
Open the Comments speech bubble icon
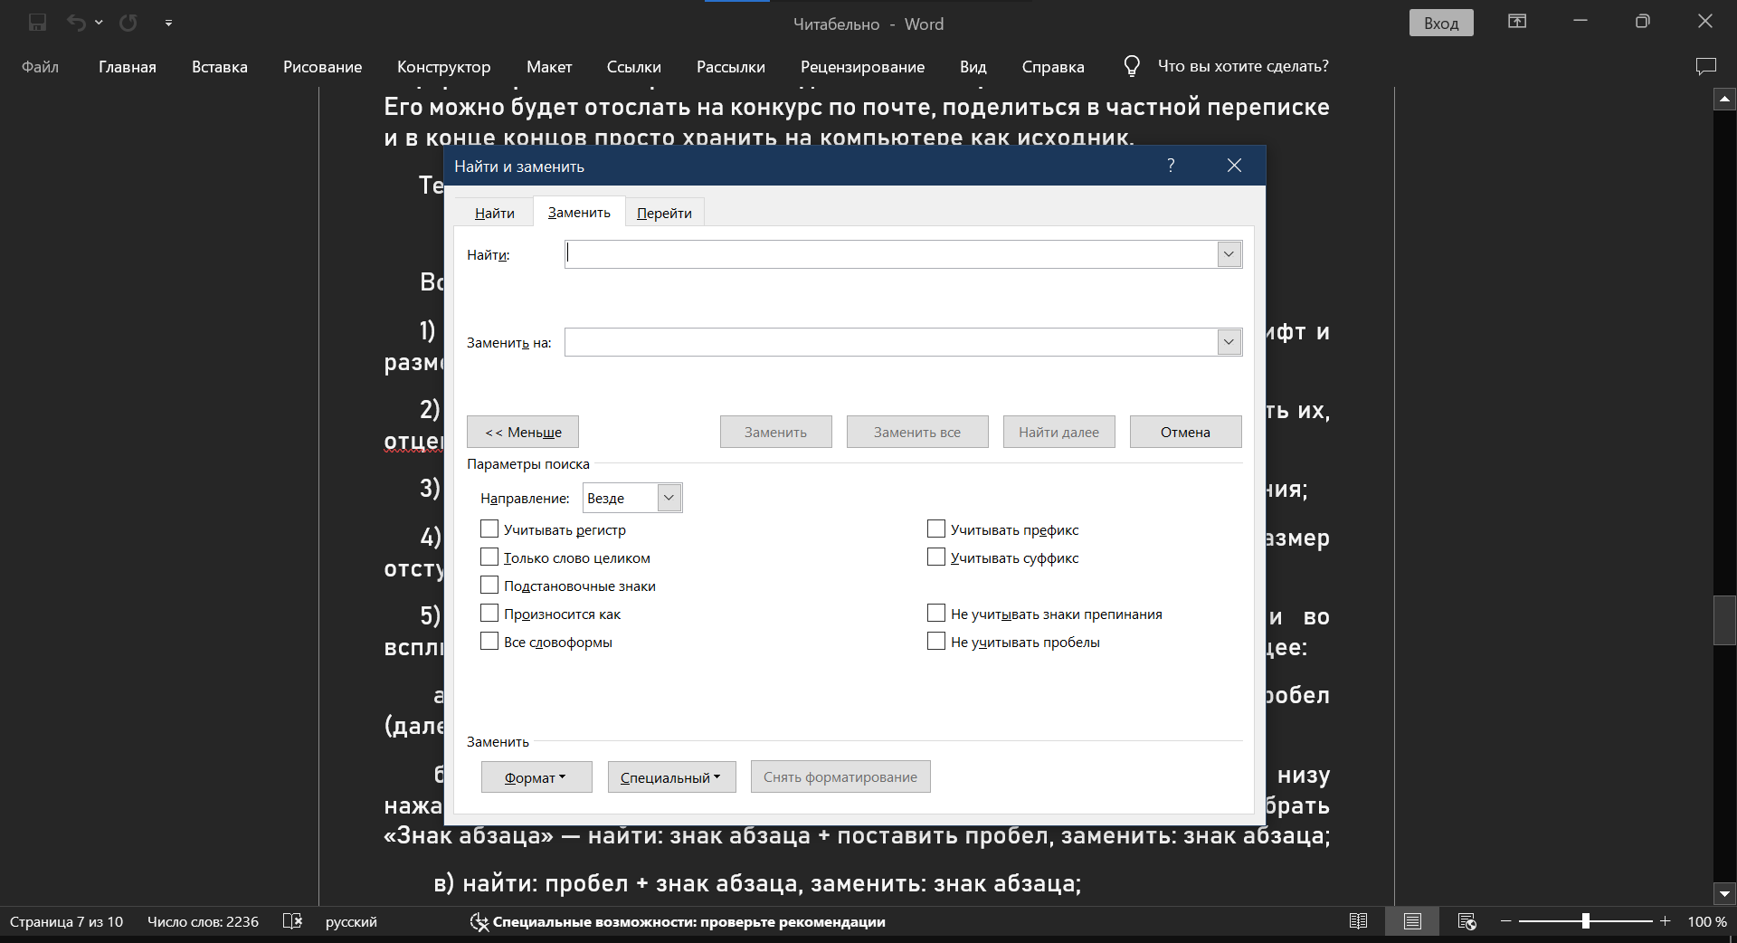(1705, 66)
